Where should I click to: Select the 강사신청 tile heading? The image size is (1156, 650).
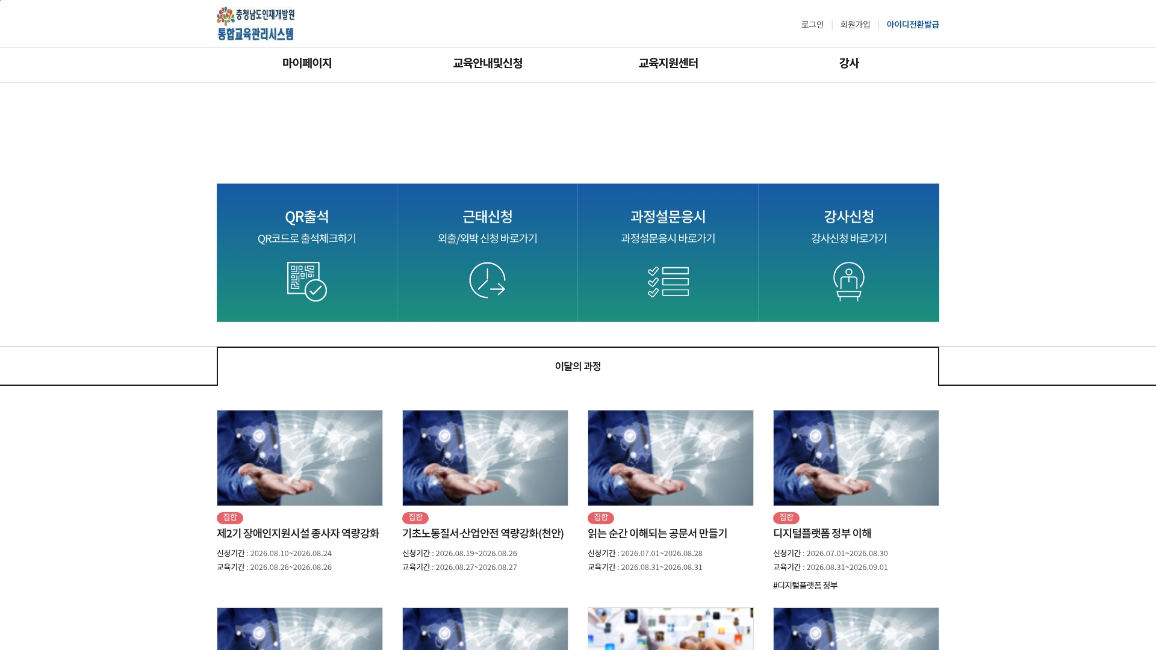click(849, 217)
